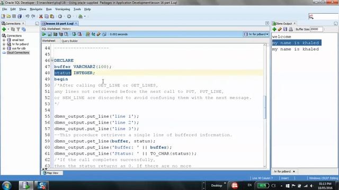The image size is (339, 190).
Task: Open the Navigate menu
Action: (36, 9)
